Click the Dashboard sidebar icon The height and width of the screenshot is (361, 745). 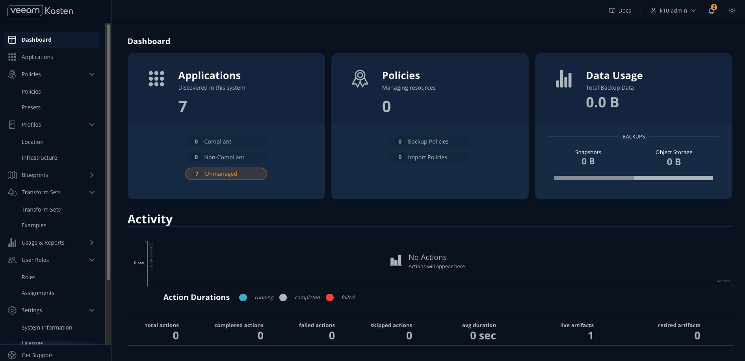click(x=12, y=40)
